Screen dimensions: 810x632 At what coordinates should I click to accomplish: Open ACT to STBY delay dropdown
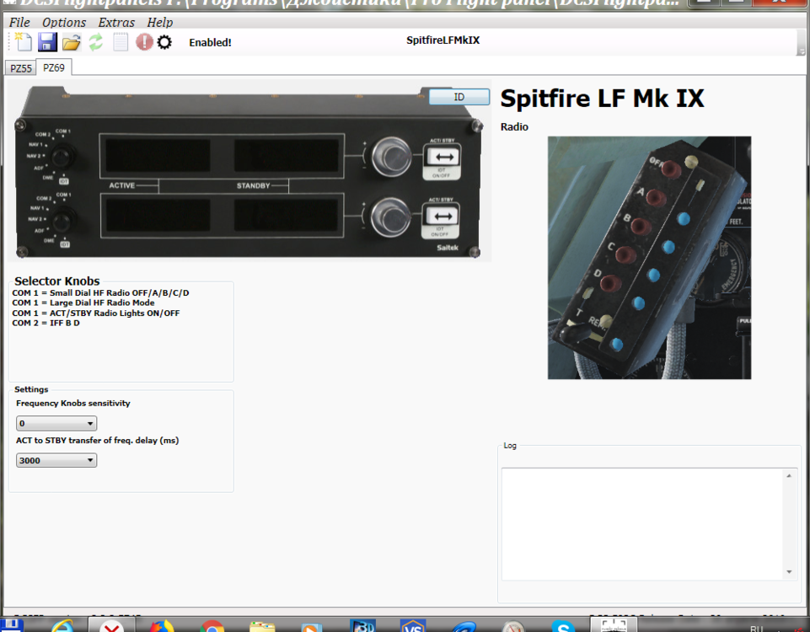pos(56,460)
